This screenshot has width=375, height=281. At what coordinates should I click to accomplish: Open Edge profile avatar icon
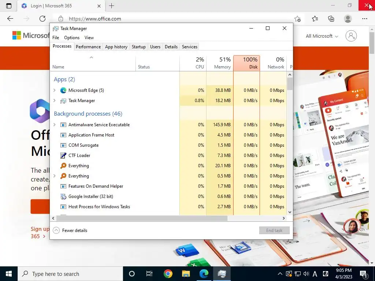(x=348, y=19)
